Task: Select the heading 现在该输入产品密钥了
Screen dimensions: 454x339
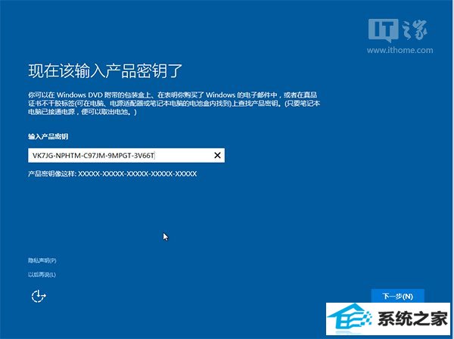Action: 105,70
